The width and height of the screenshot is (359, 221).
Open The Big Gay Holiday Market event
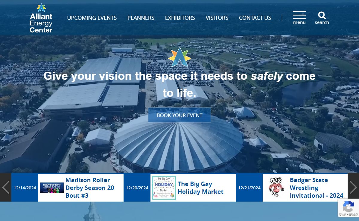point(200,188)
